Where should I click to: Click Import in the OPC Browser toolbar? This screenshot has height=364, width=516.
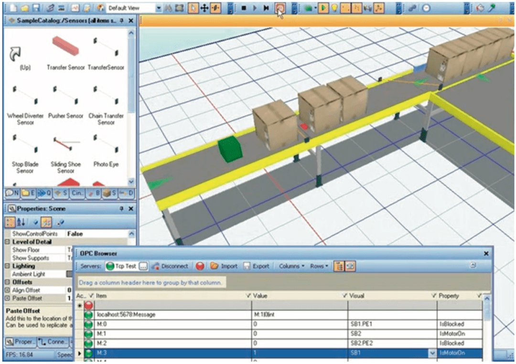pyautogui.click(x=224, y=266)
